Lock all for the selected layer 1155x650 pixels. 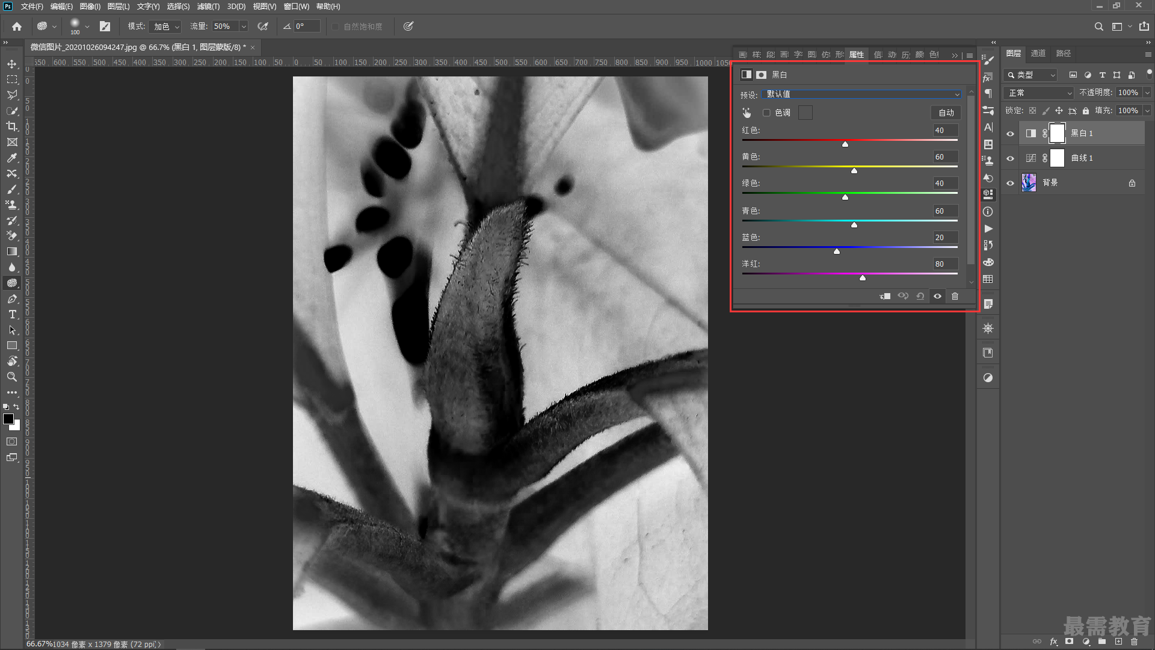coord(1086,111)
